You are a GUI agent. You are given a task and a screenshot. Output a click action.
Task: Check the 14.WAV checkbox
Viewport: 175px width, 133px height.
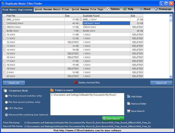4,50
